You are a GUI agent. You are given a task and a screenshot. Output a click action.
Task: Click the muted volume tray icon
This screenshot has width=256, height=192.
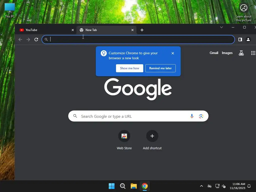click(224, 186)
